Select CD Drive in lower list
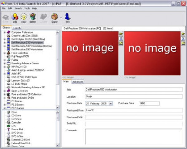Viewport: 187px width, 149px height. 16,115
